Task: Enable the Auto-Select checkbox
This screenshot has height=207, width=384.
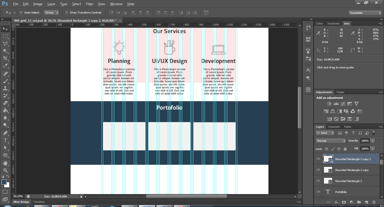Action: tap(21, 12)
